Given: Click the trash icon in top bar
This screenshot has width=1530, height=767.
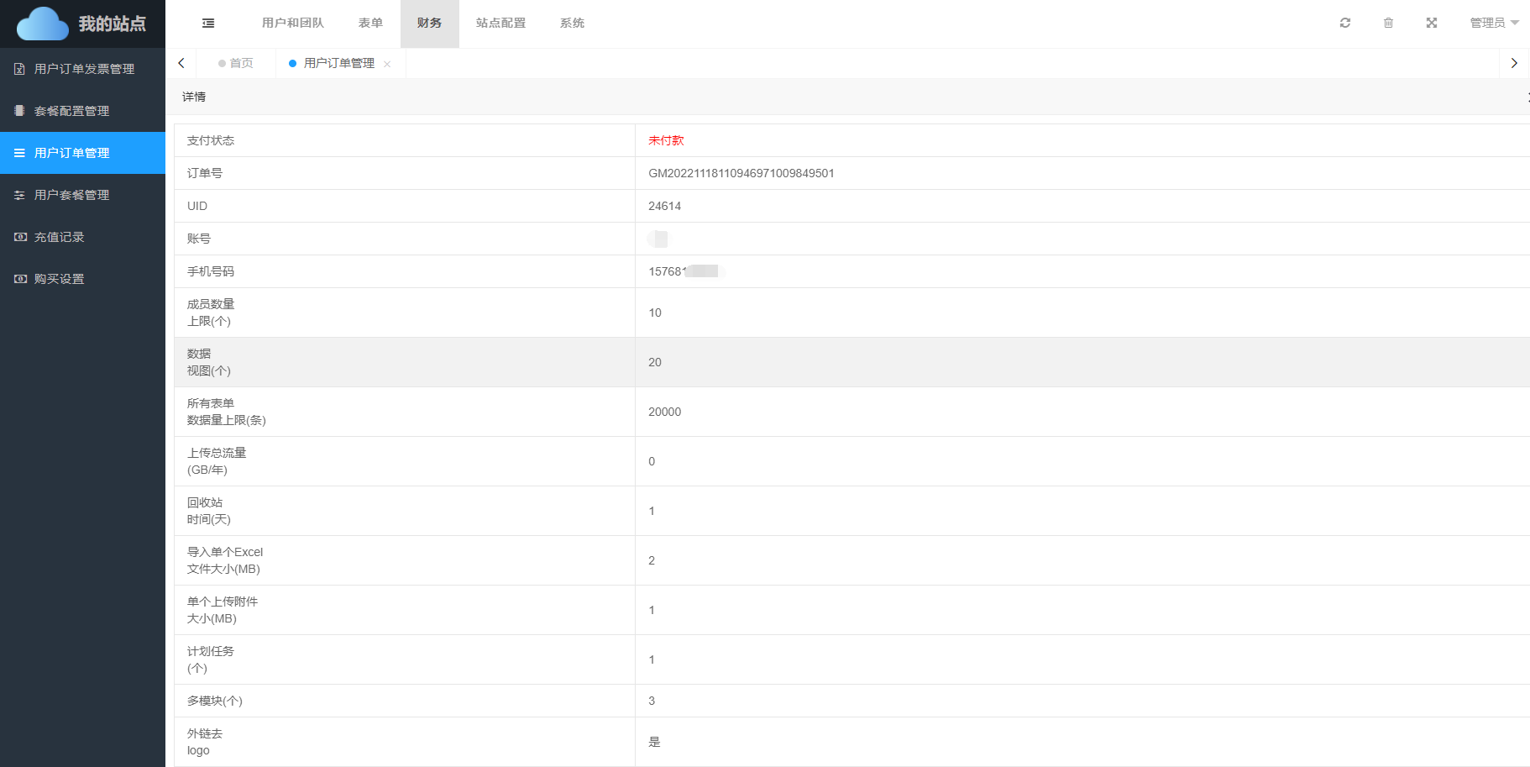Looking at the screenshot, I should pyautogui.click(x=1388, y=24).
